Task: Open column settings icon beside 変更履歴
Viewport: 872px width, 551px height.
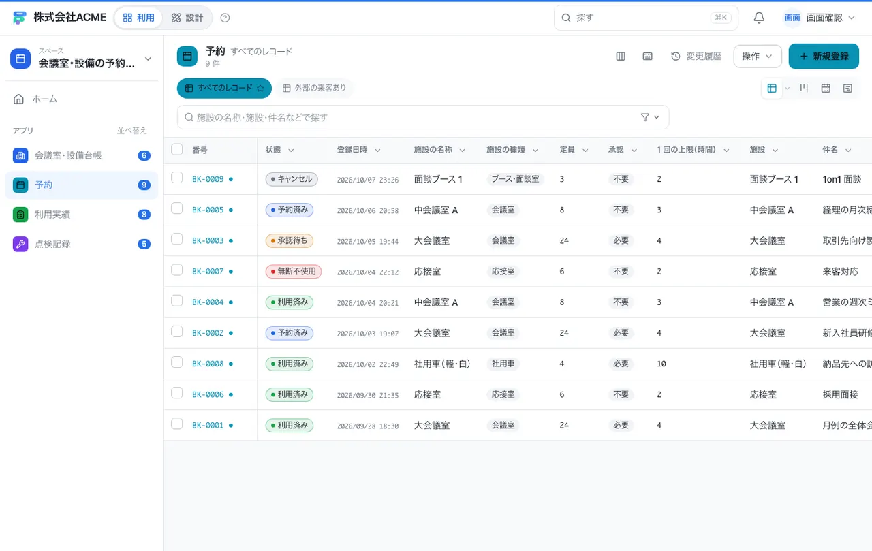Action: [x=621, y=57]
